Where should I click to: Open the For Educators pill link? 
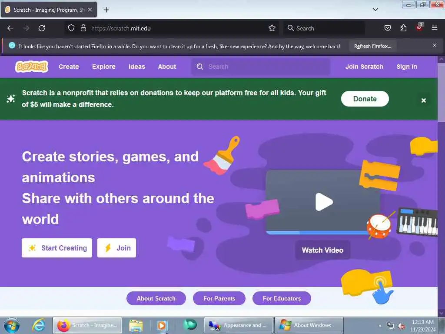point(282,298)
